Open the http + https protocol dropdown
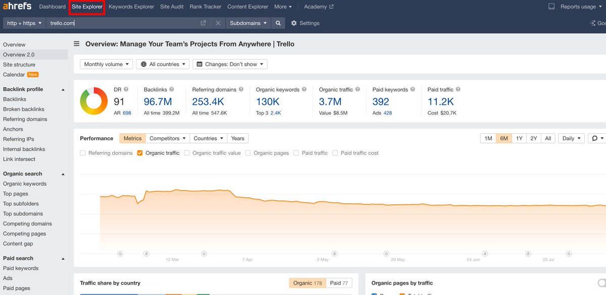Screen dimensions: 606x295 [x=24, y=23]
